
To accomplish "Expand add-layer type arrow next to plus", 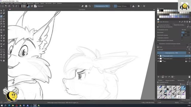I will 161,77.
